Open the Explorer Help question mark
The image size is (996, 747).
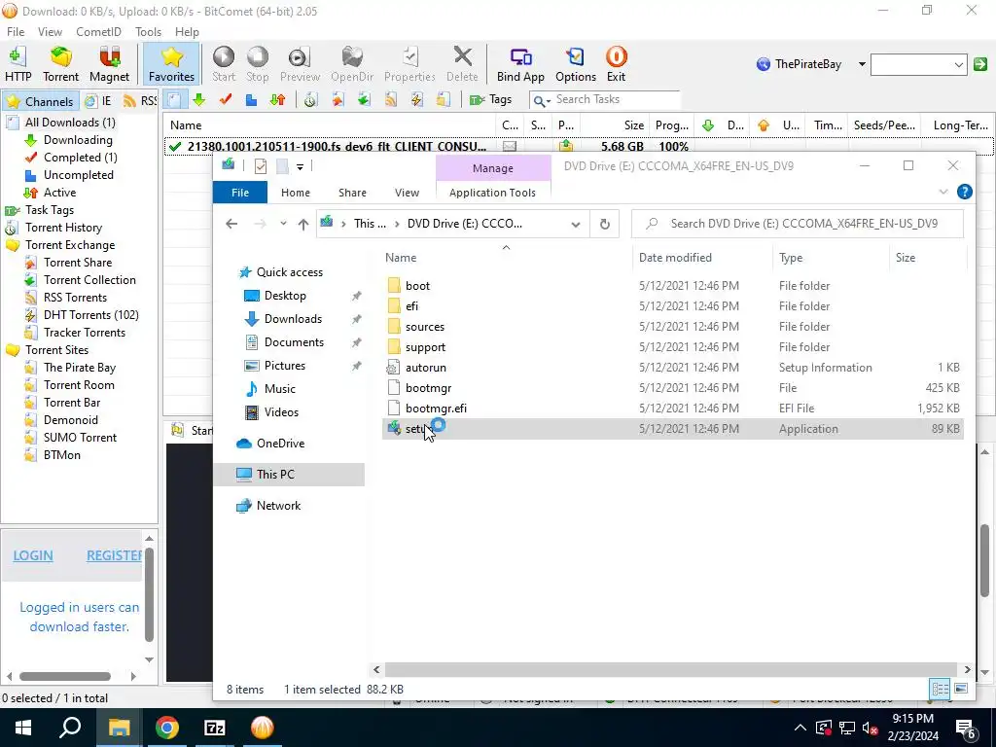point(964,192)
